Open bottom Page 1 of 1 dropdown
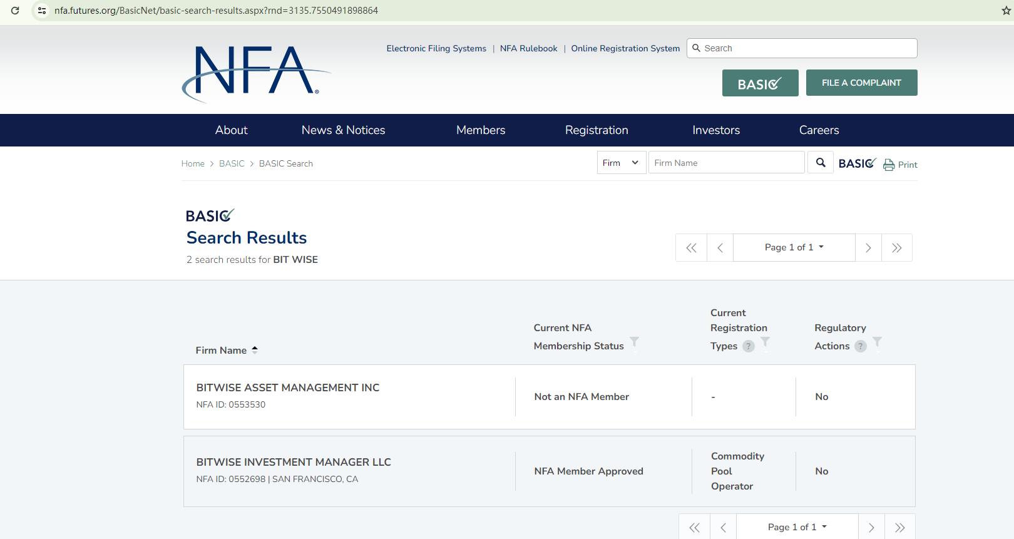This screenshot has height=539, width=1014. (x=797, y=528)
